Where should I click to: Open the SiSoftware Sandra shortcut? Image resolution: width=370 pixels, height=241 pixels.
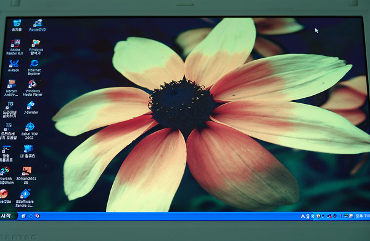pos(25,199)
